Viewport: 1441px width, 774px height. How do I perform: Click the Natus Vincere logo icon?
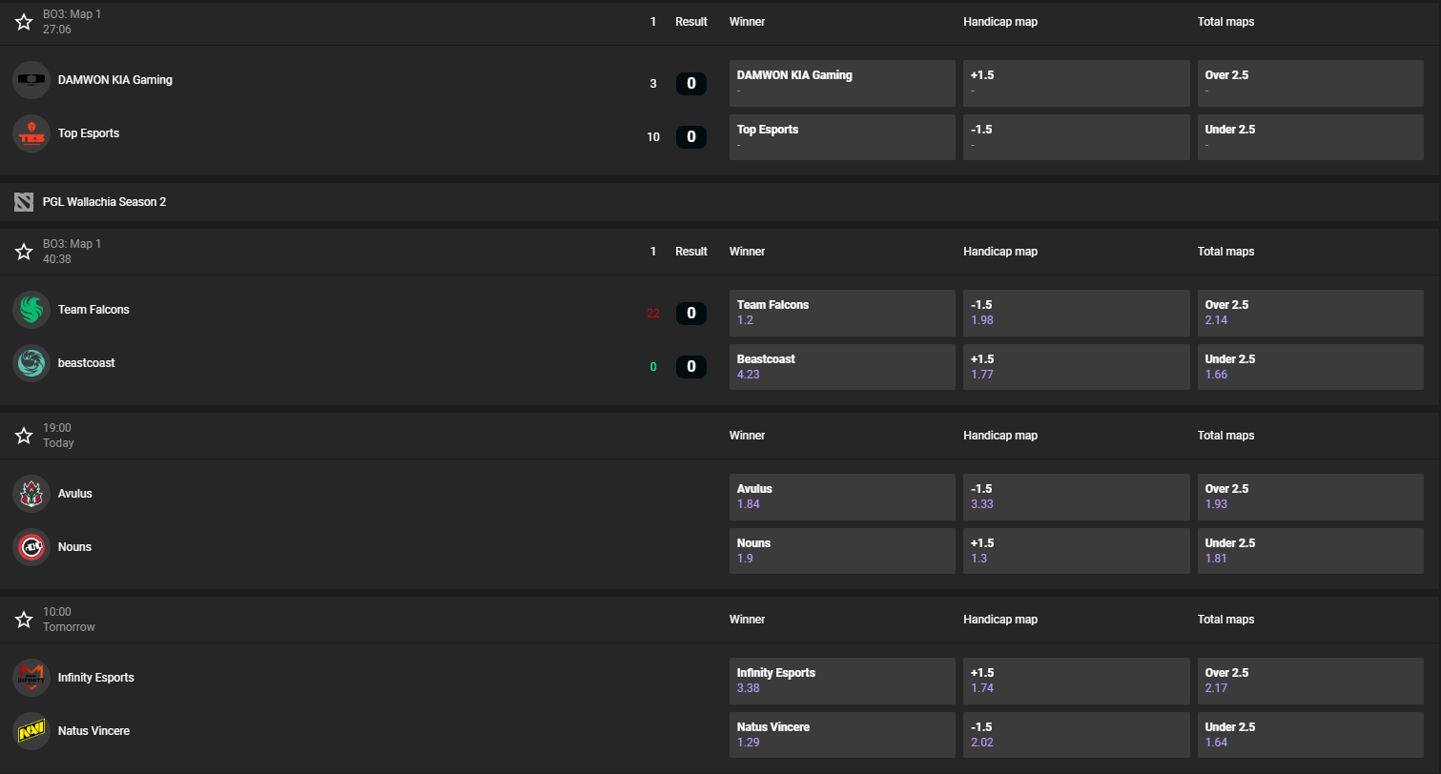pyautogui.click(x=31, y=731)
